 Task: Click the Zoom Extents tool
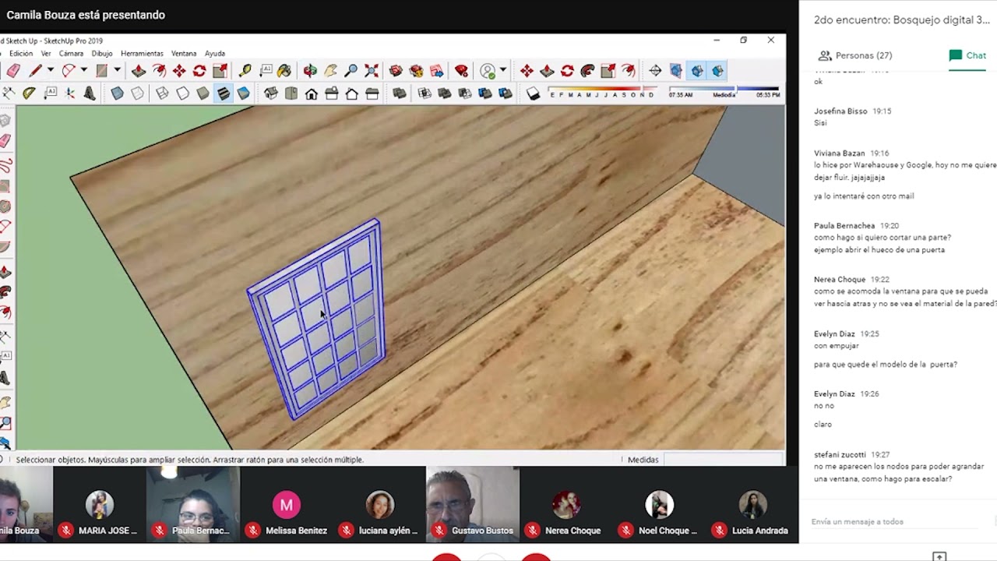(372, 71)
